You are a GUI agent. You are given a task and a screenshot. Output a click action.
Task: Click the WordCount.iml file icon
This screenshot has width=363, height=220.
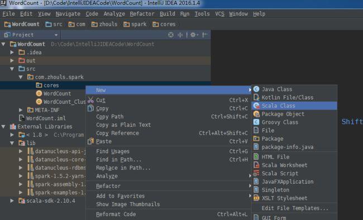coord(22,118)
